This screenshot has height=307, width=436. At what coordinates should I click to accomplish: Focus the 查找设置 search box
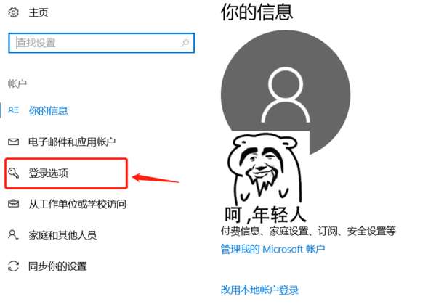pyautogui.click(x=102, y=43)
